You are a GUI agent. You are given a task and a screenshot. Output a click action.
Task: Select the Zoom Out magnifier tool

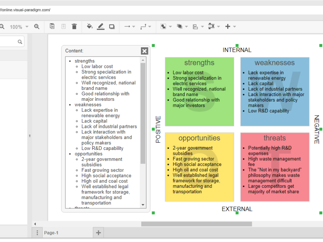[x=3, y=26]
